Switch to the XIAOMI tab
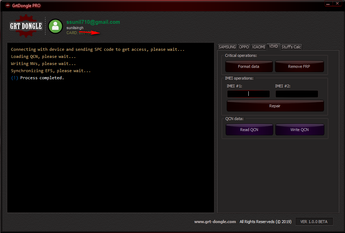This screenshot has width=345, height=233. (259, 47)
